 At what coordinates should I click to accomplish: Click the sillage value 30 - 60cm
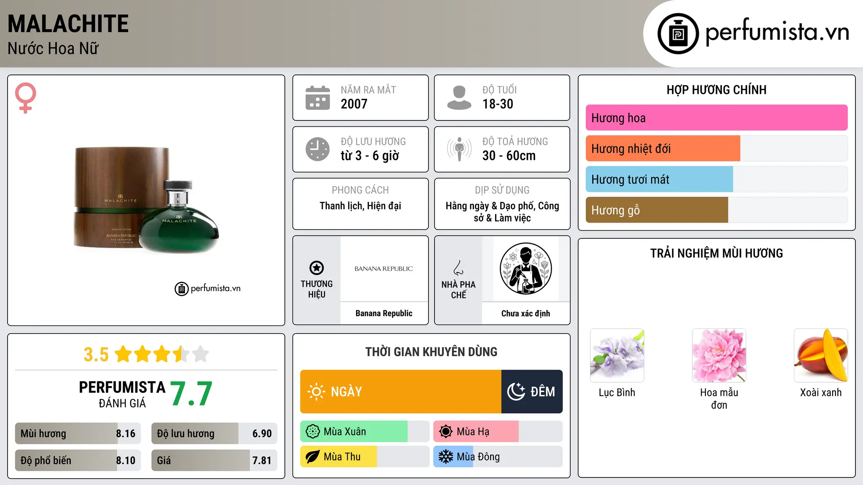[509, 156]
